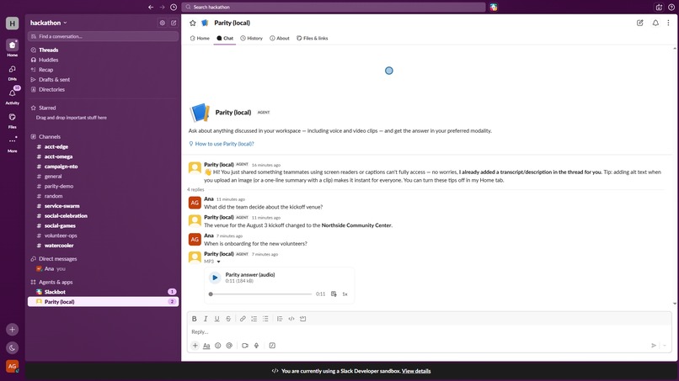Switch to the About tab
This screenshot has height=381, width=679.
(x=280, y=38)
